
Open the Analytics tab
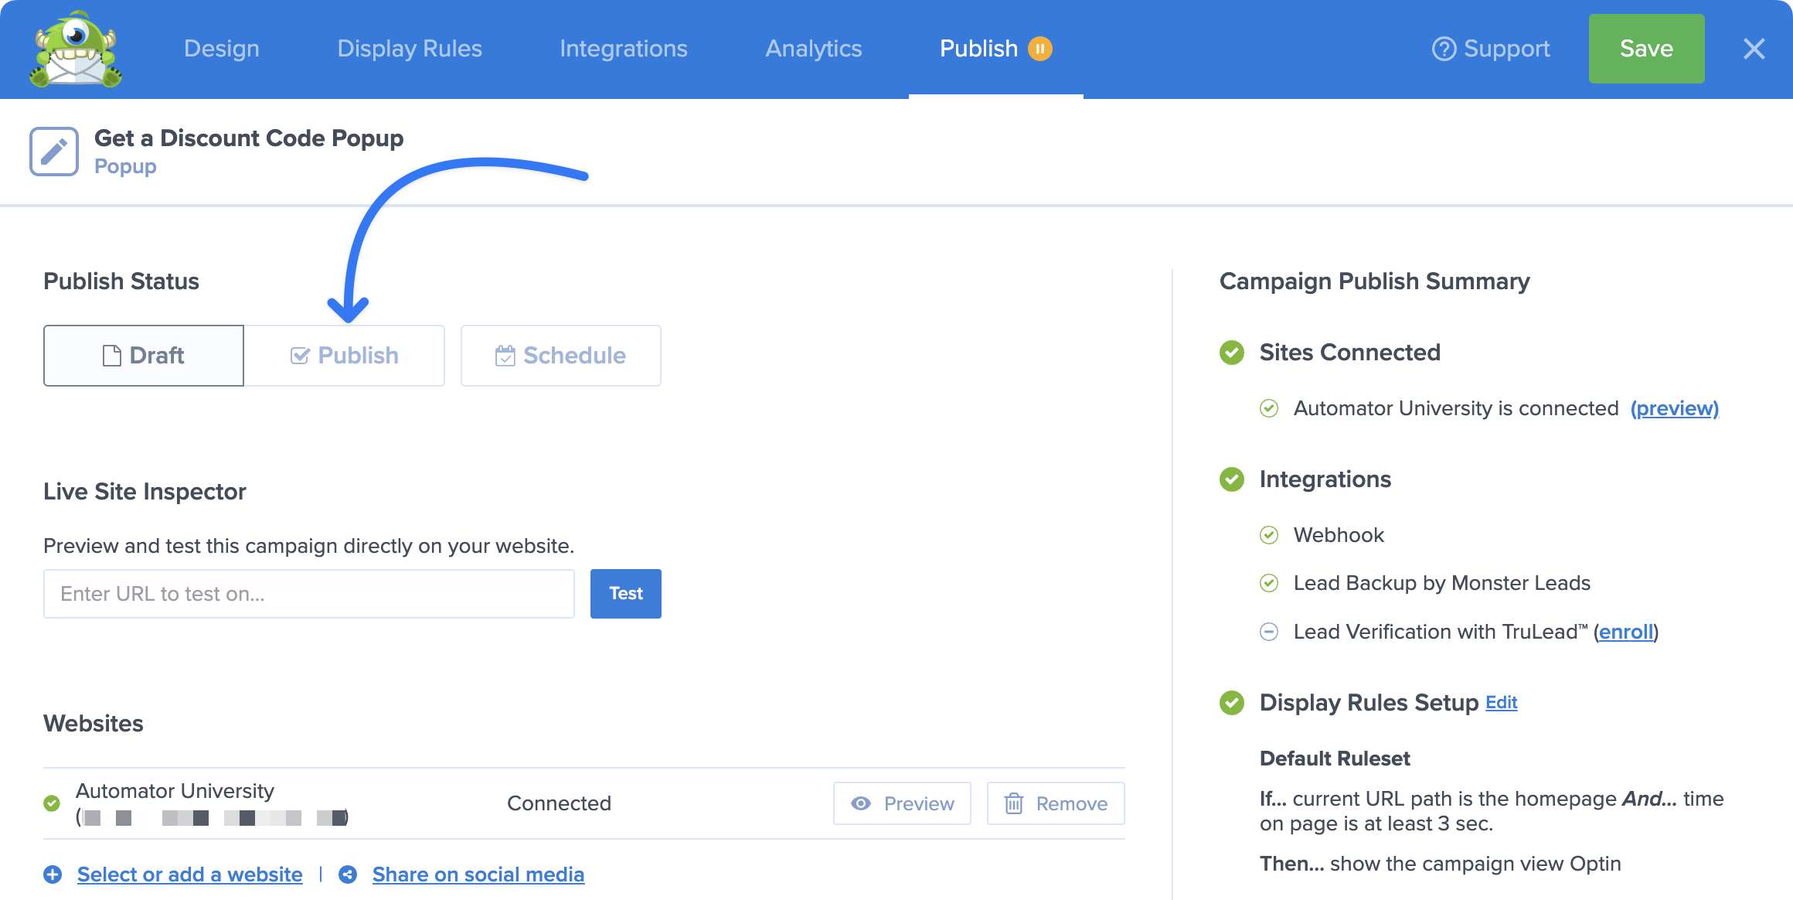813,49
